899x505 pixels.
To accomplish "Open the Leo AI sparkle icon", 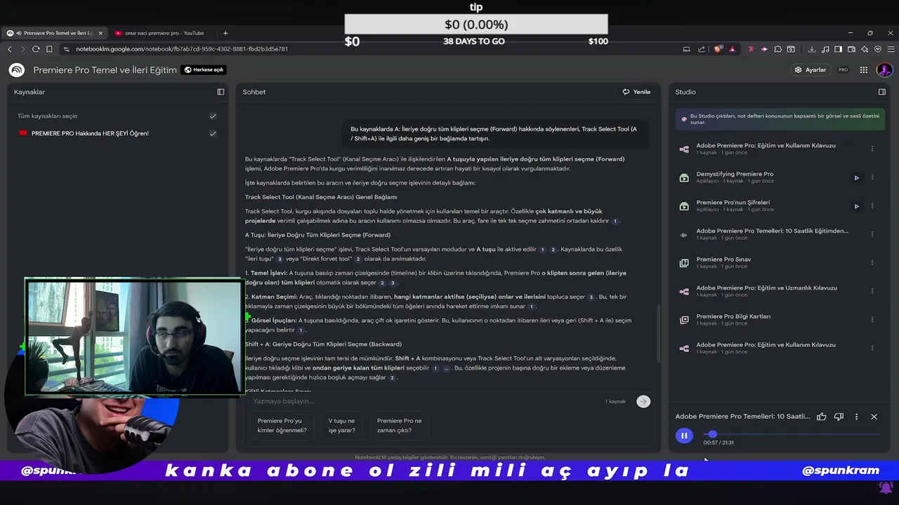I will [865, 49].
